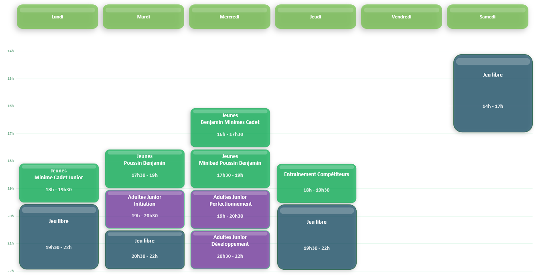Select the Samedi day header
The width and height of the screenshot is (536, 277).
pyautogui.click(x=487, y=17)
